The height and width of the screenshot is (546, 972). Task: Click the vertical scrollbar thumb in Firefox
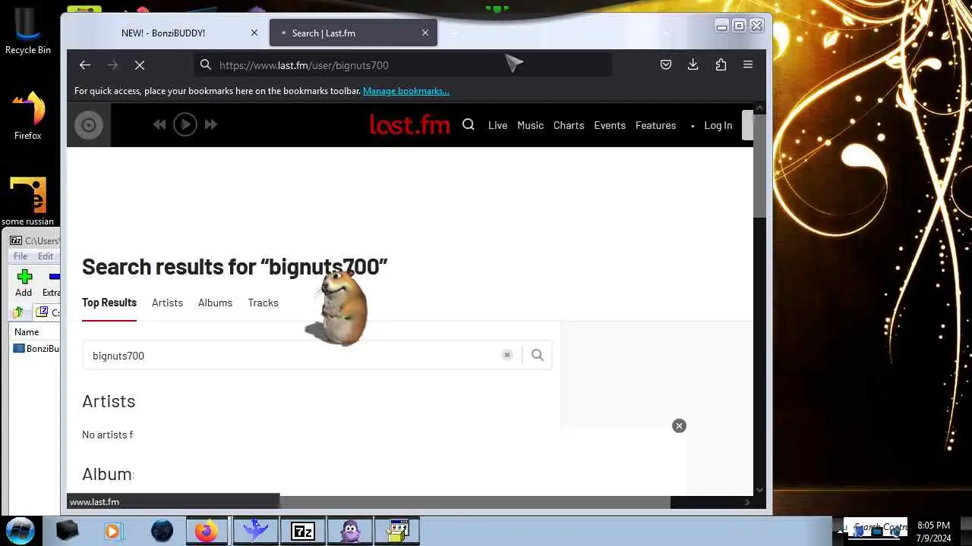click(x=759, y=167)
